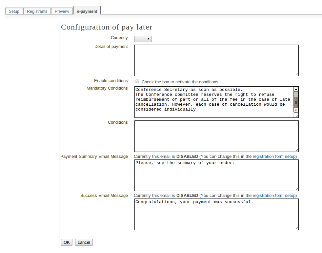Click the Conditions textarea resize grip
Screen dimensions: 322x253
[297, 150]
